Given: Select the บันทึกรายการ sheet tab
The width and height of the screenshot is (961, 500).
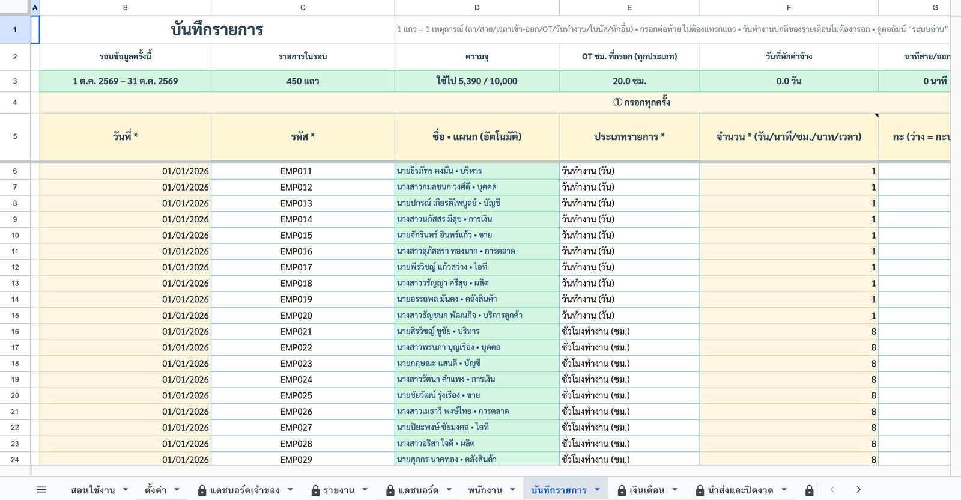Looking at the screenshot, I should point(559,490).
